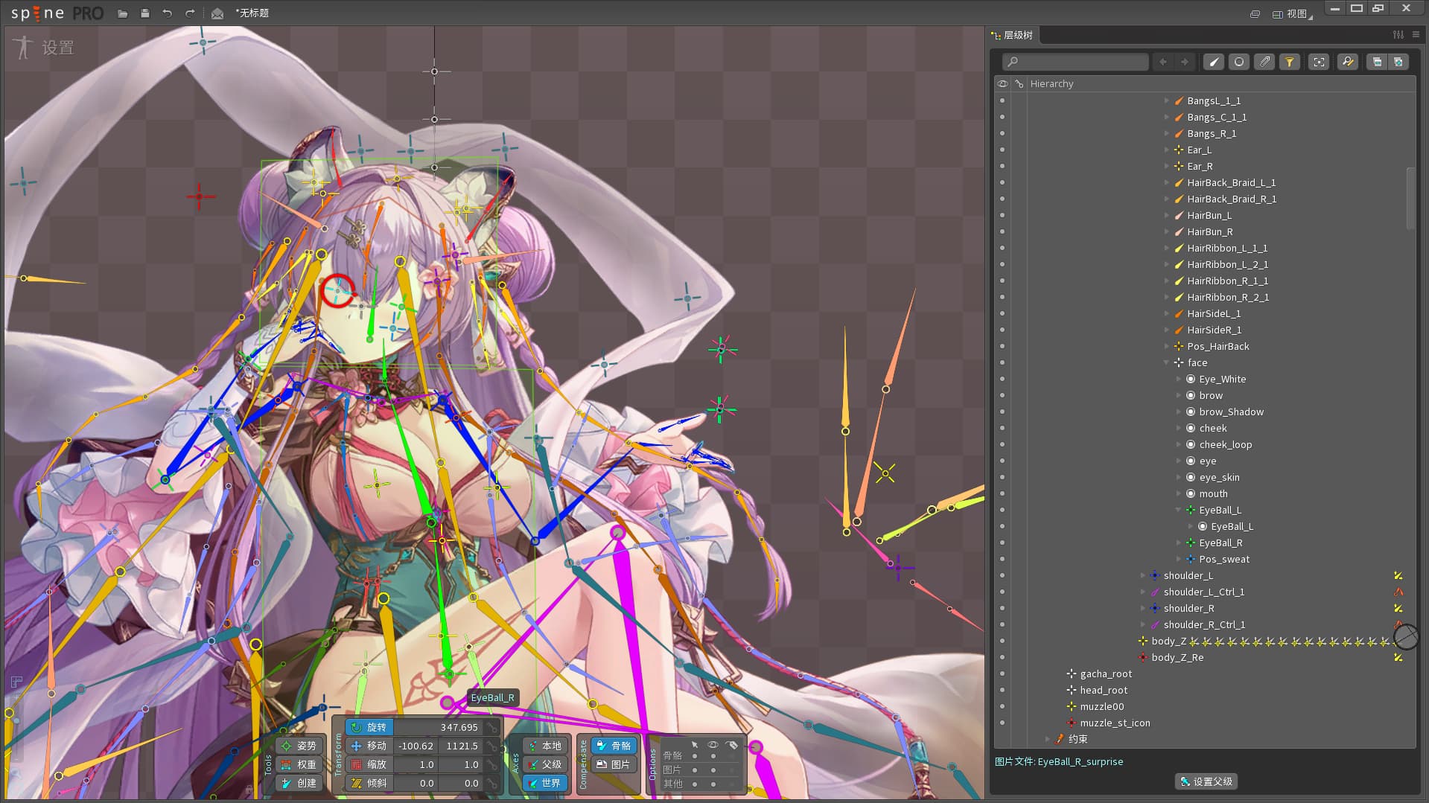Select the HairRibbon_R_2_1 bone in the tree
Viewport: 1429px width, 803px height.
(1228, 297)
